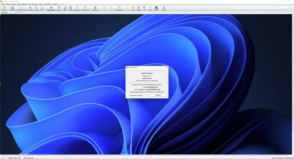The height and width of the screenshot is (159, 294).
Task: Expand the arrow beside OneNote
Action: (x=160, y=8)
